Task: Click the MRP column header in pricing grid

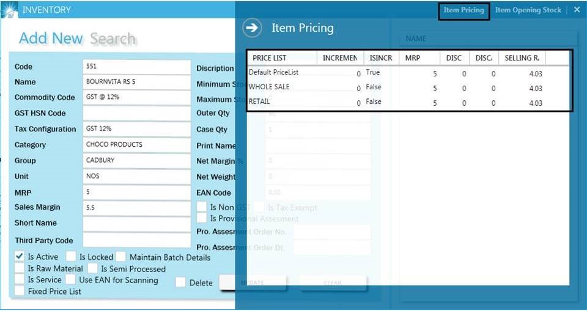Action: point(419,58)
